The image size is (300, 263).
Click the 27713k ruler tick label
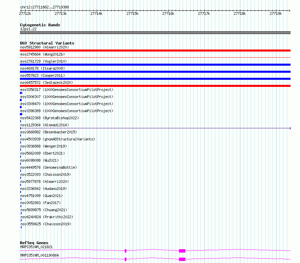[61, 13]
